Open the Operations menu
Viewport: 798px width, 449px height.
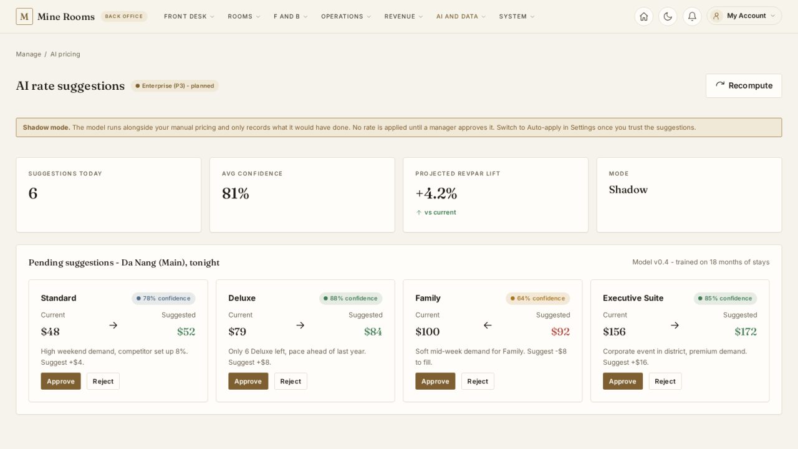pyautogui.click(x=346, y=17)
